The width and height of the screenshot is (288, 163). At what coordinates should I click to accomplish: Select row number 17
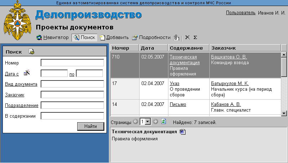click(x=114, y=84)
